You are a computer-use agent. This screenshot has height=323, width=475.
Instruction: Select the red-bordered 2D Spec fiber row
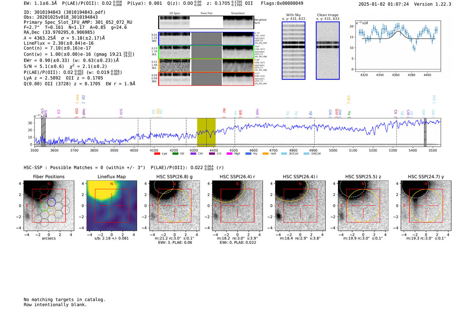coord(206,79)
